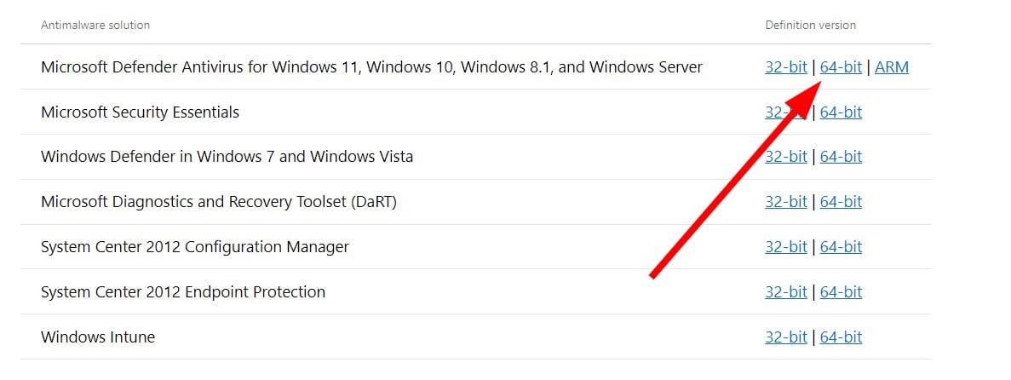Select 32-bit System Center Endpoint Protection

[785, 292]
